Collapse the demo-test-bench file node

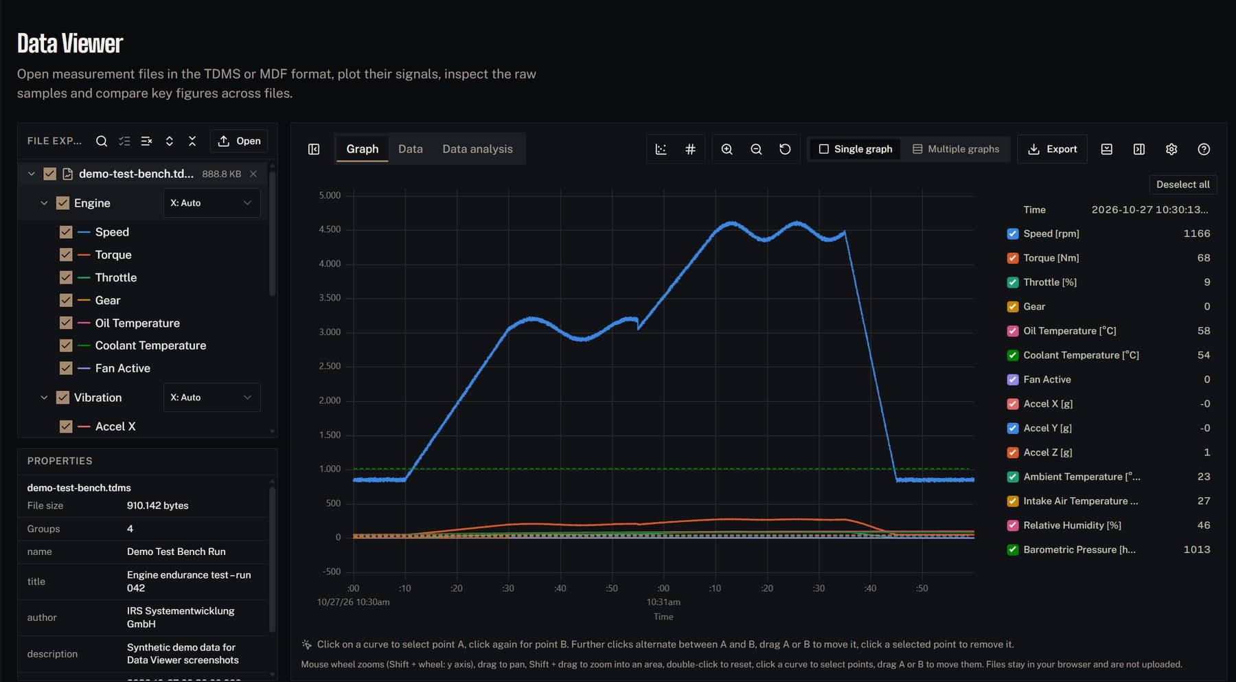click(31, 174)
